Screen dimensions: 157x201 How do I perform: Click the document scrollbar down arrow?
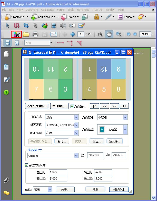click(x=153, y=197)
